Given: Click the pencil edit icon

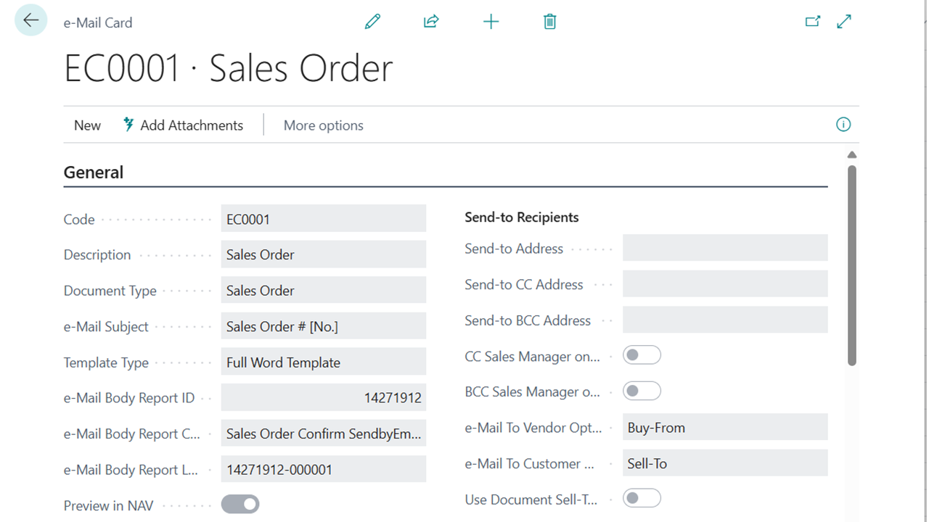Looking at the screenshot, I should [x=372, y=22].
